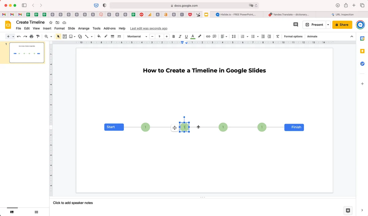Open the Shape tool
Screen dimensions: 368x216
(80, 37)
